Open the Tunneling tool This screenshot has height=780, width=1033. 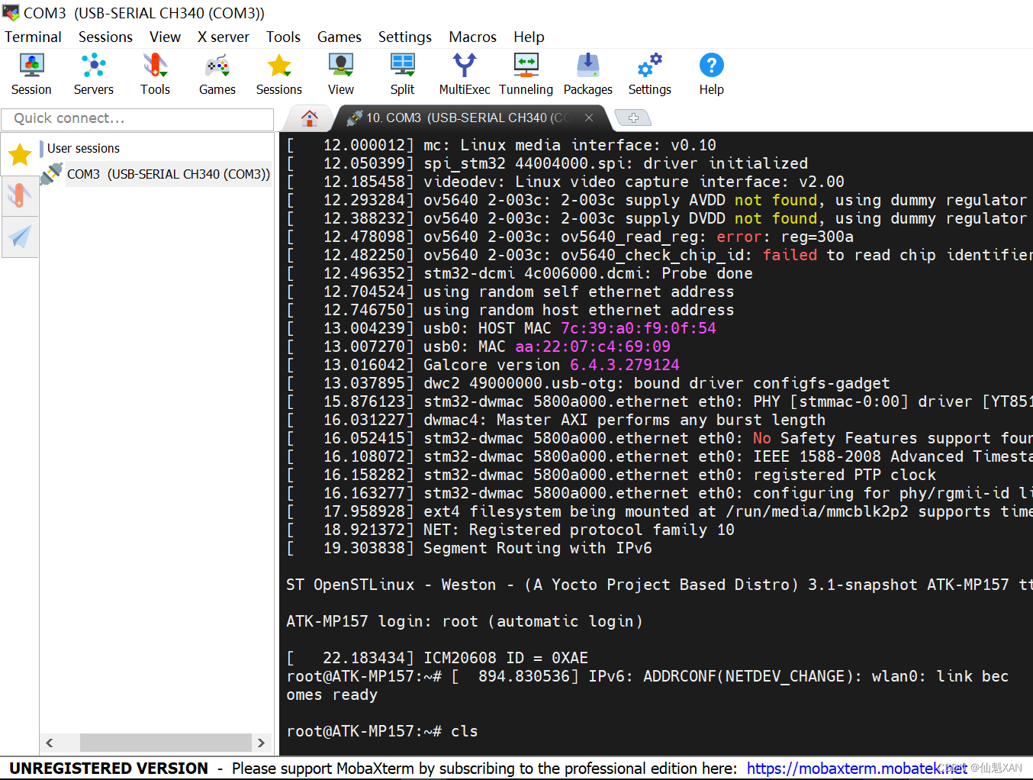click(x=526, y=73)
